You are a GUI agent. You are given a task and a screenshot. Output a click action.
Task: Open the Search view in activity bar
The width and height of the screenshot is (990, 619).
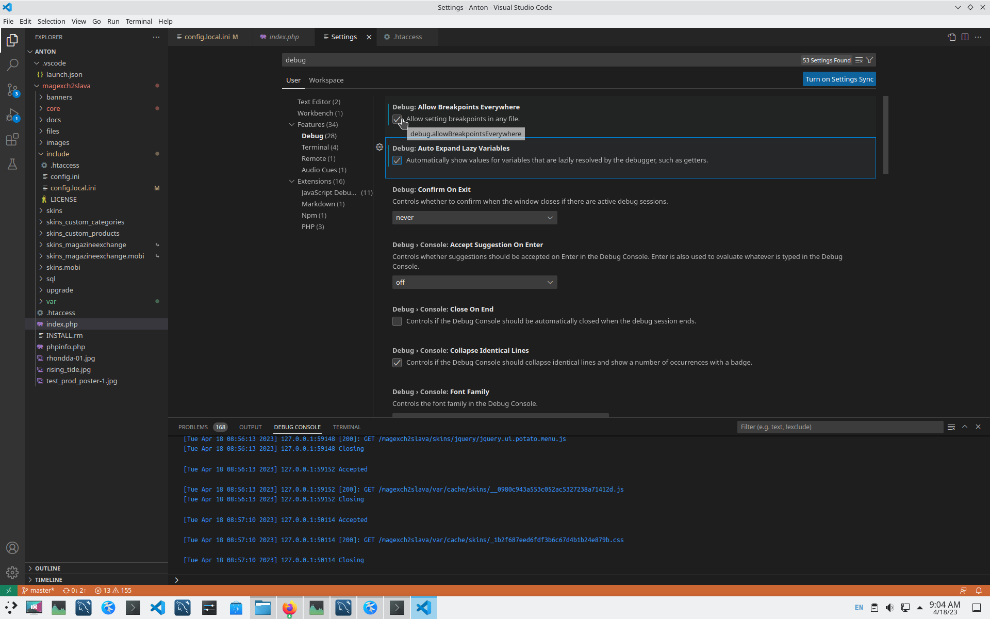12,65
